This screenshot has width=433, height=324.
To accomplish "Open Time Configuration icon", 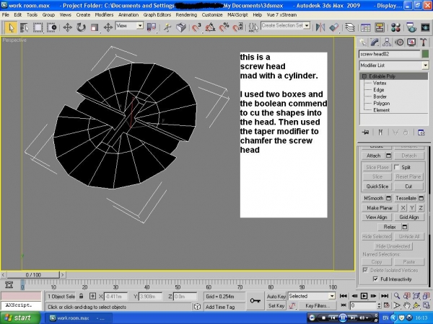I will tap(387, 305).
